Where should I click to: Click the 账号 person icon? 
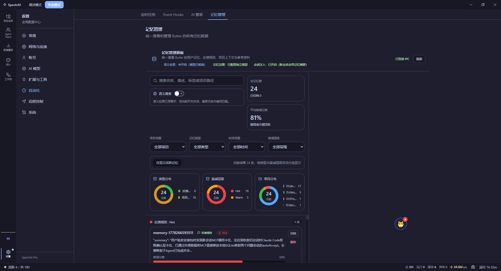tap(24, 58)
